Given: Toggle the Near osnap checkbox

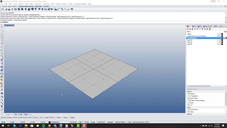Looking at the screenshot, I should click(7, 118).
